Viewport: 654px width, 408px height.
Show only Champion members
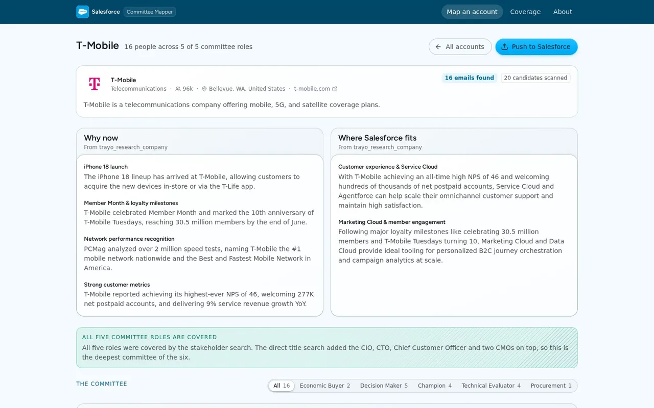pyautogui.click(x=435, y=386)
